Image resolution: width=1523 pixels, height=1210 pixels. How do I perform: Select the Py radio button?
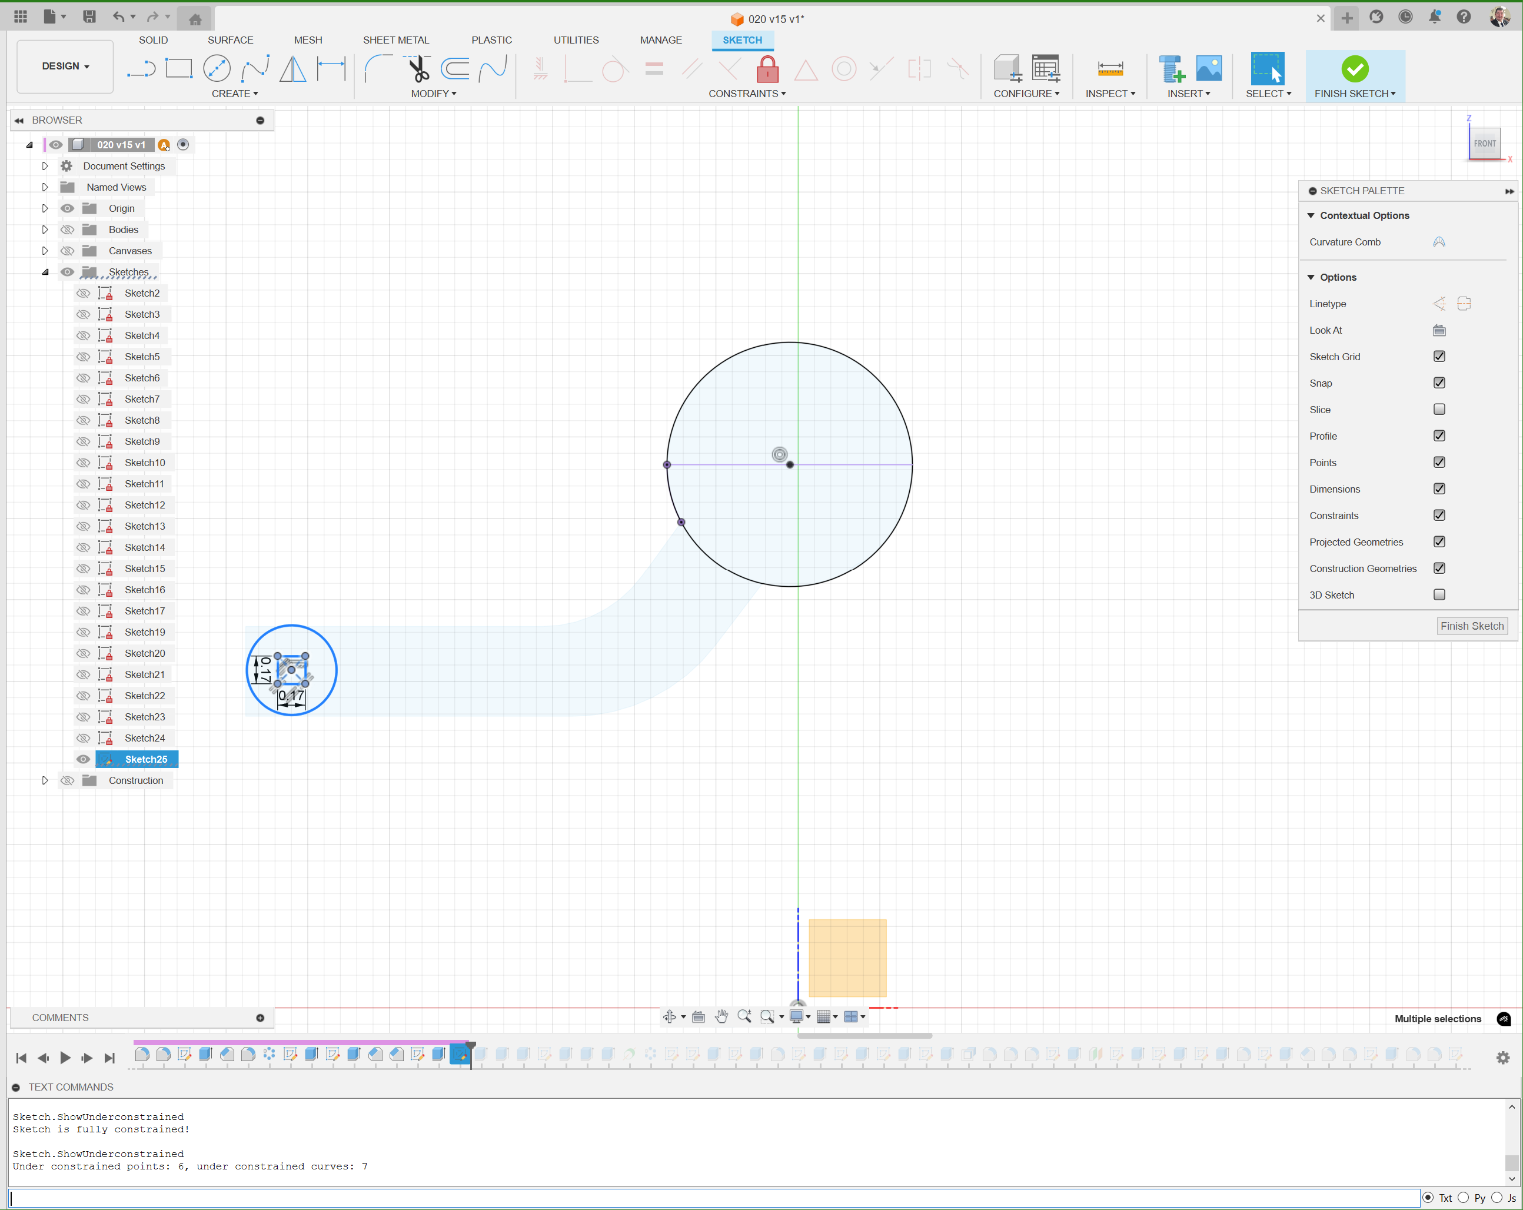pos(1463,1197)
